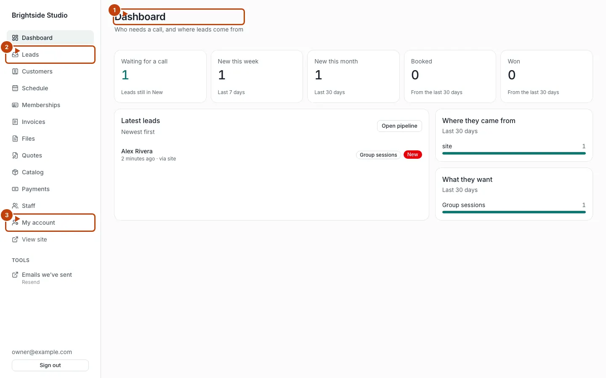This screenshot has height=378, width=606.
Task: Click the Staff people icon
Action: point(15,206)
